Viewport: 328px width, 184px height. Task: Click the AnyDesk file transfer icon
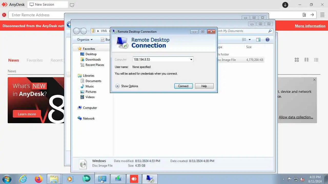(x=304, y=15)
